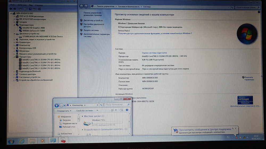Open help icon in System window corner

[259, 12]
